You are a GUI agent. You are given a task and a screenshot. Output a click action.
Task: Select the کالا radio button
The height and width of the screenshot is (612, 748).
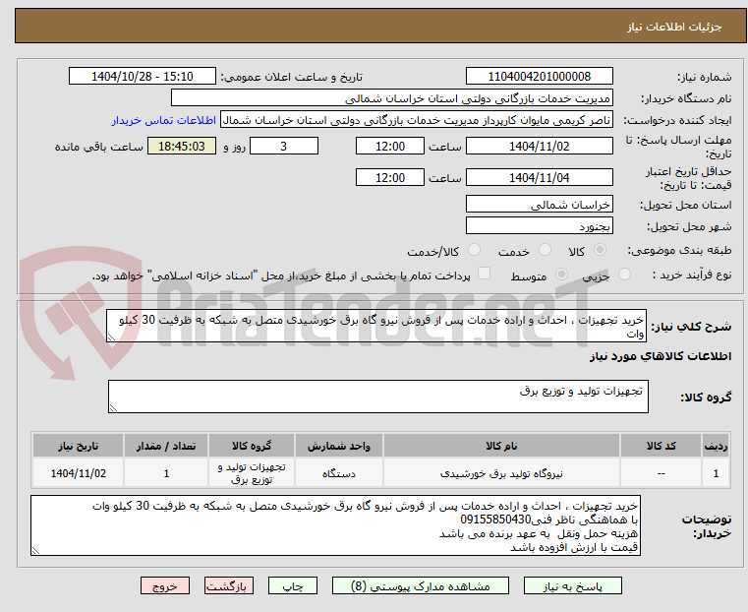[x=601, y=250]
